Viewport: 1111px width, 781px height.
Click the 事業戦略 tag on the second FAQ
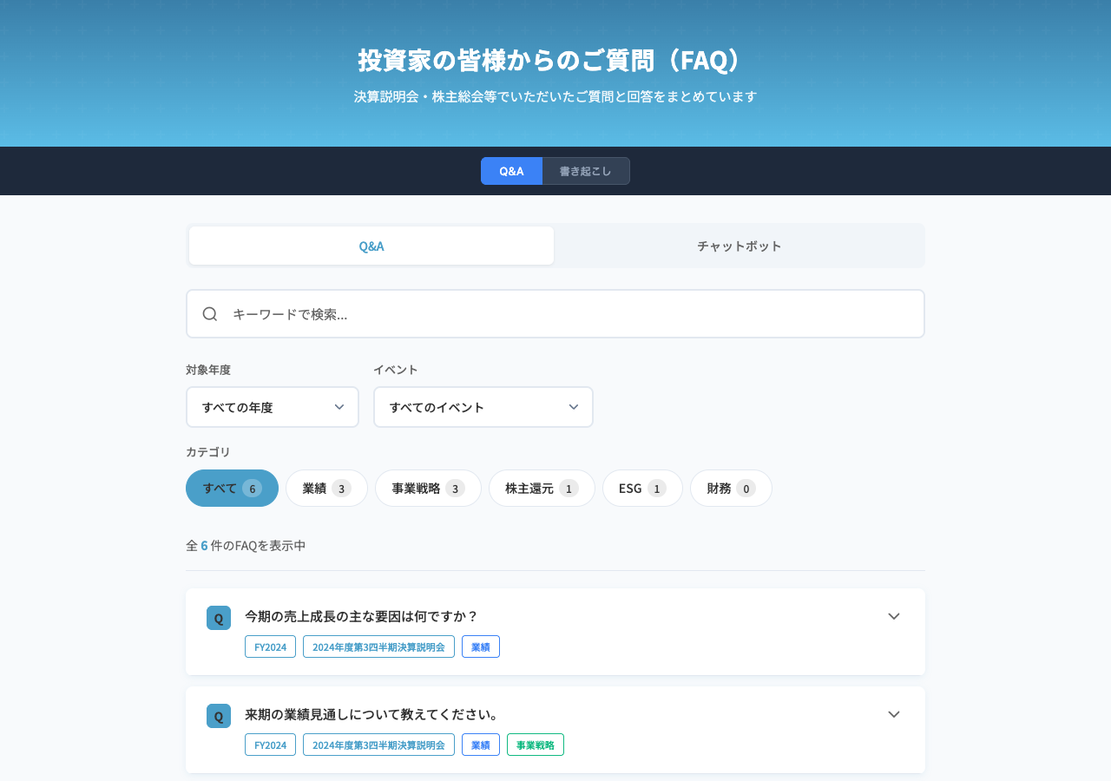(x=535, y=745)
